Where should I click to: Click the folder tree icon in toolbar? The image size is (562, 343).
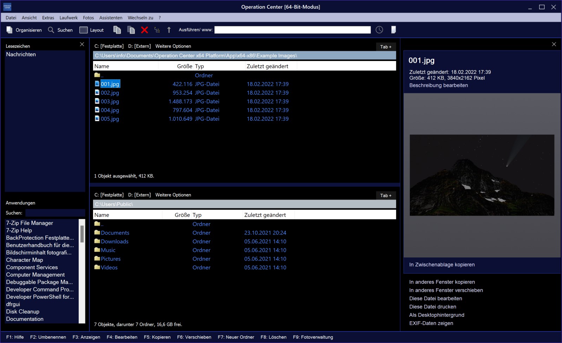(x=157, y=30)
